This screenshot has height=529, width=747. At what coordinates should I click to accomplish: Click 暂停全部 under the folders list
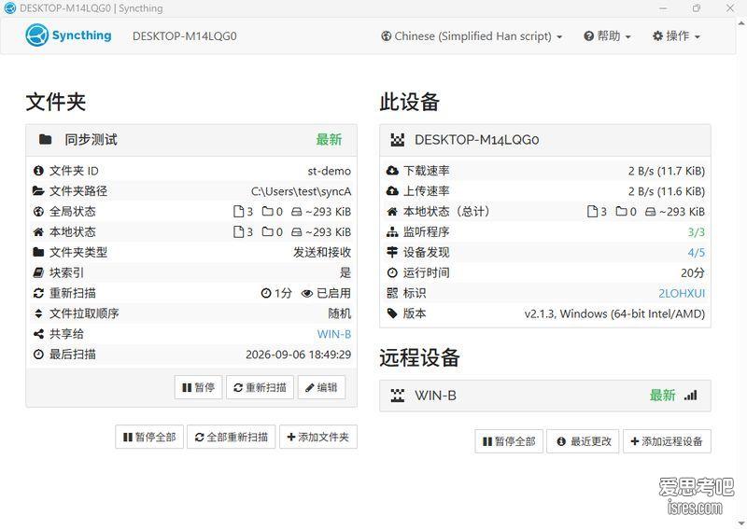coord(149,438)
